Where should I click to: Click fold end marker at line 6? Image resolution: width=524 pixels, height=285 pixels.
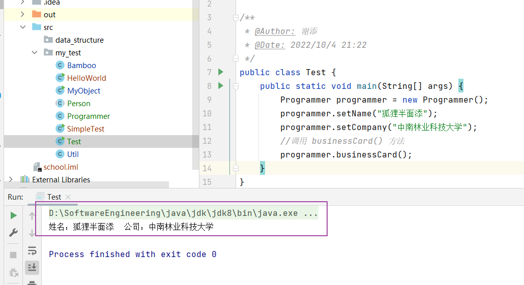[x=236, y=58]
